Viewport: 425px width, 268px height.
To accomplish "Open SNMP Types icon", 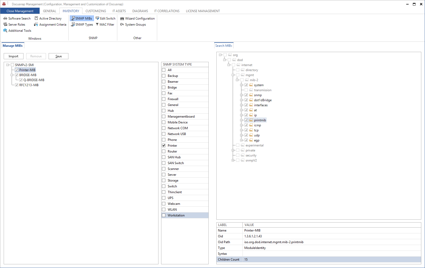I will [73, 24].
